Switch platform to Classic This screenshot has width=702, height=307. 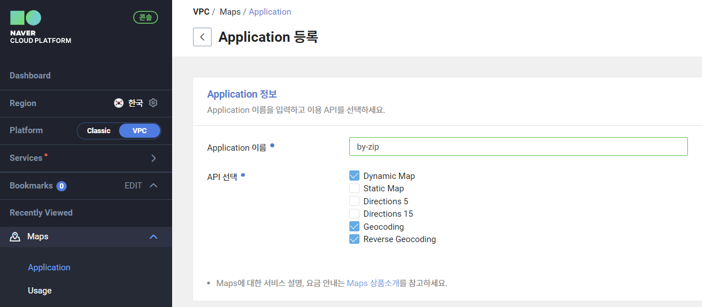coord(99,131)
